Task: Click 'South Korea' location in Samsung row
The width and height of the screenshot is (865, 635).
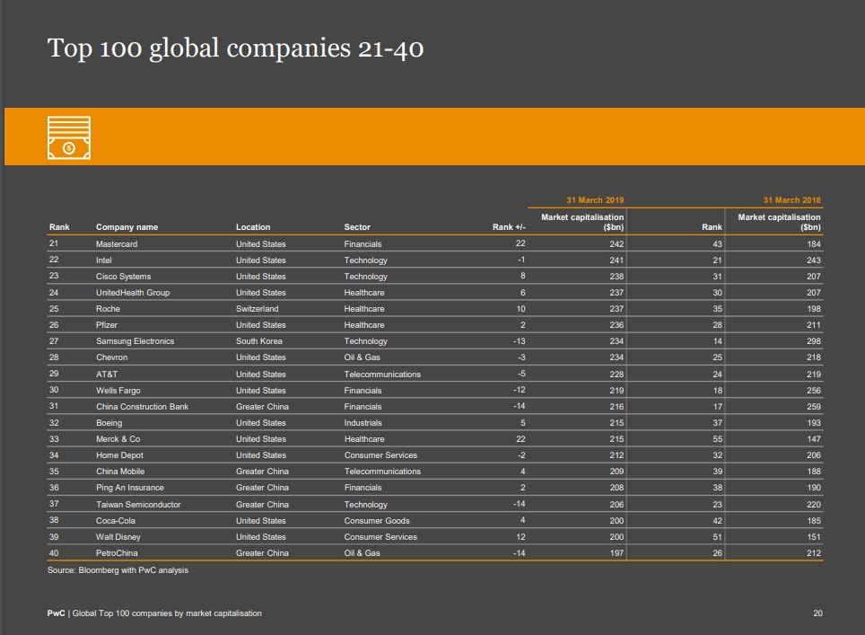Action: point(258,341)
